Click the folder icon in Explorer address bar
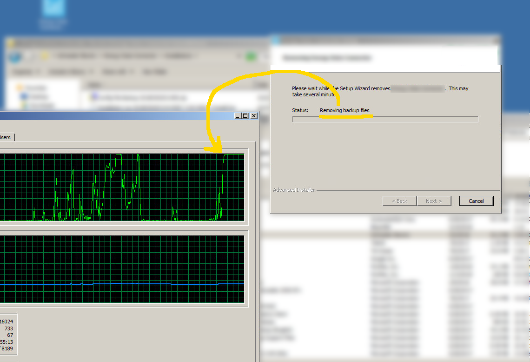Screen dimensions: 530x362 [45, 56]
